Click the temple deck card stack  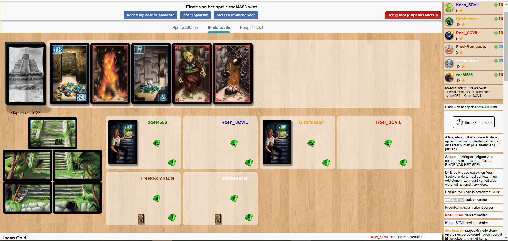pyautogui.click(x=26, y=73)
